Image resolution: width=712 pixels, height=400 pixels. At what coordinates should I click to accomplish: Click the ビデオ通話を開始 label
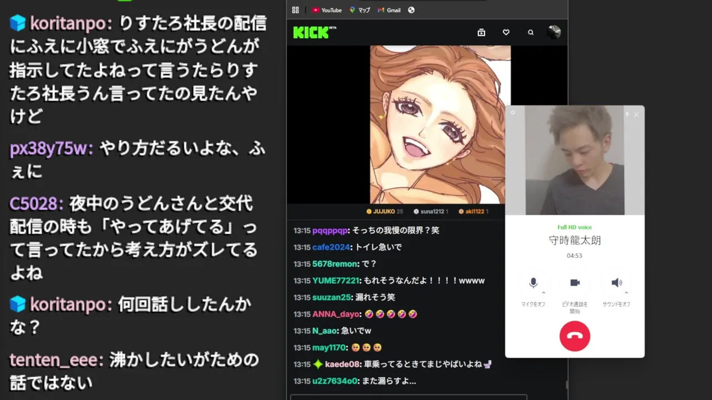pyautogui.click(x=575, y=307)
